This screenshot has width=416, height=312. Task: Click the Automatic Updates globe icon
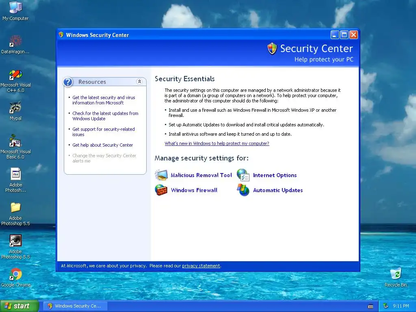point(243,190)
